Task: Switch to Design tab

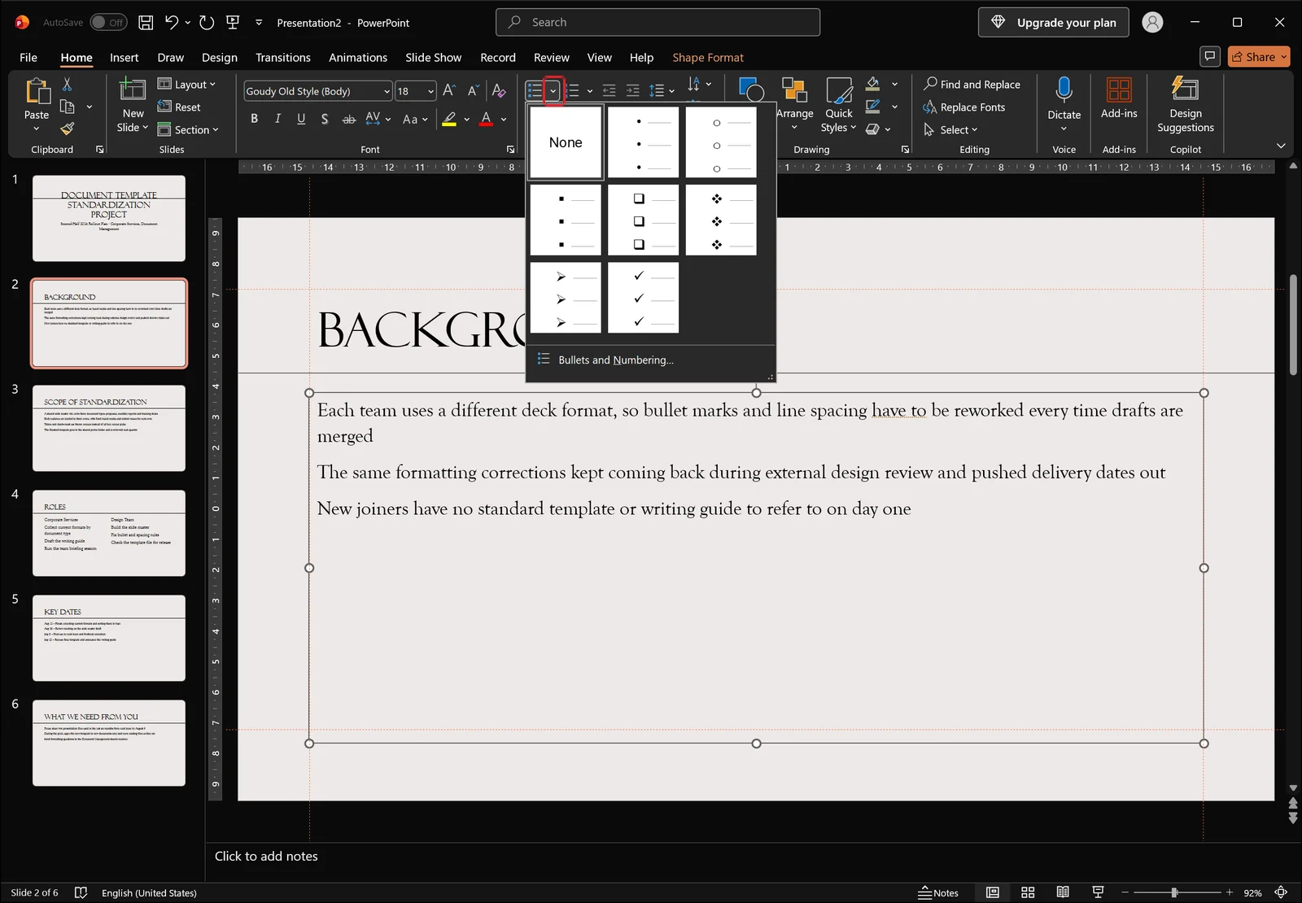Action: tap(220, 57)
